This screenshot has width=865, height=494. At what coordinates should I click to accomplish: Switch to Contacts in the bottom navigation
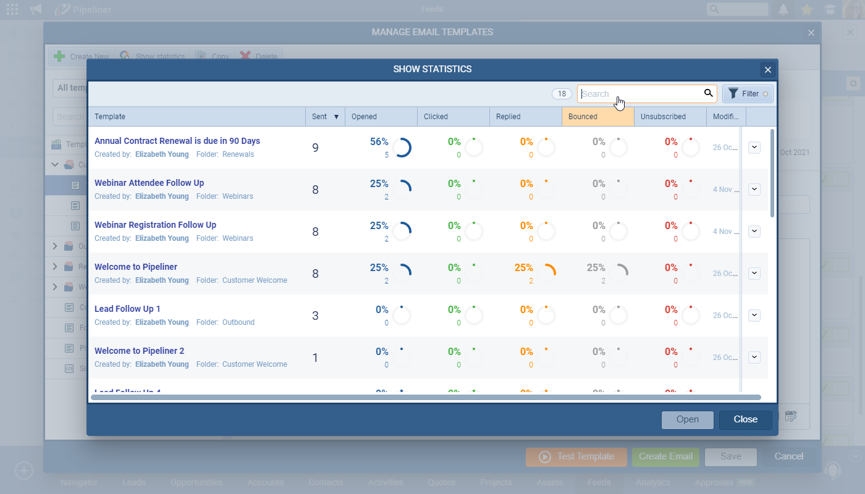pyautogui.click(x=326, y=482)
